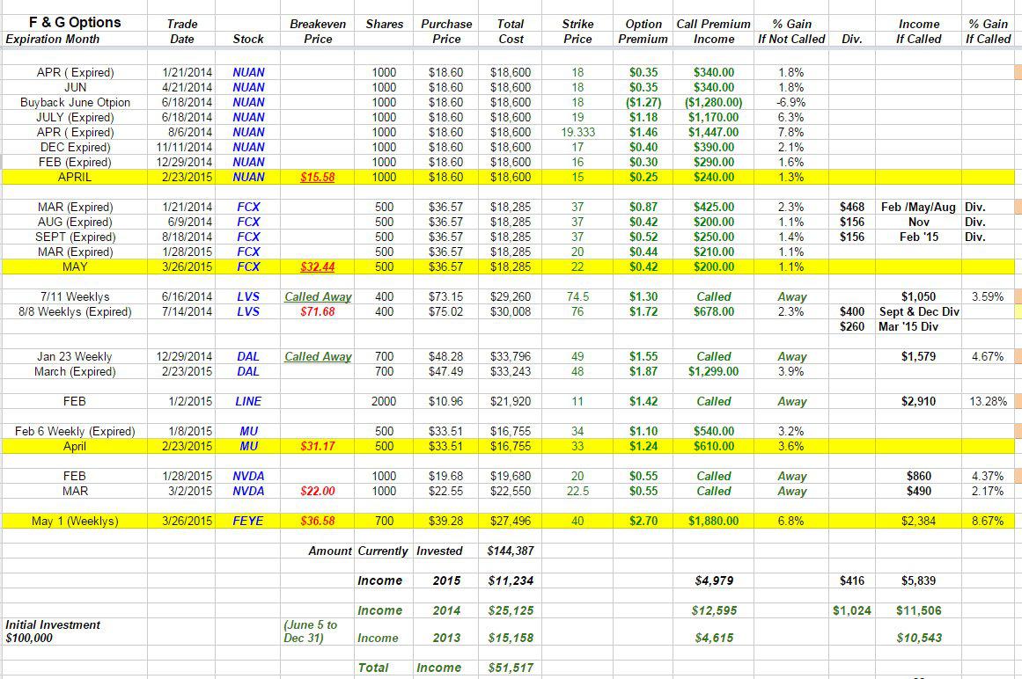1022x679 pixels.
Task: Select the $71.68 breakeven cell
Action: (x=318, y=312)
